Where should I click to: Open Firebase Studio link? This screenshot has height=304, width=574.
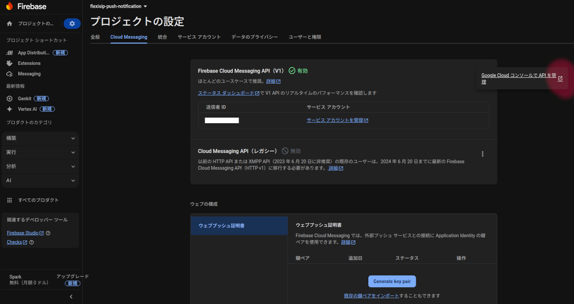click(25, 233)
